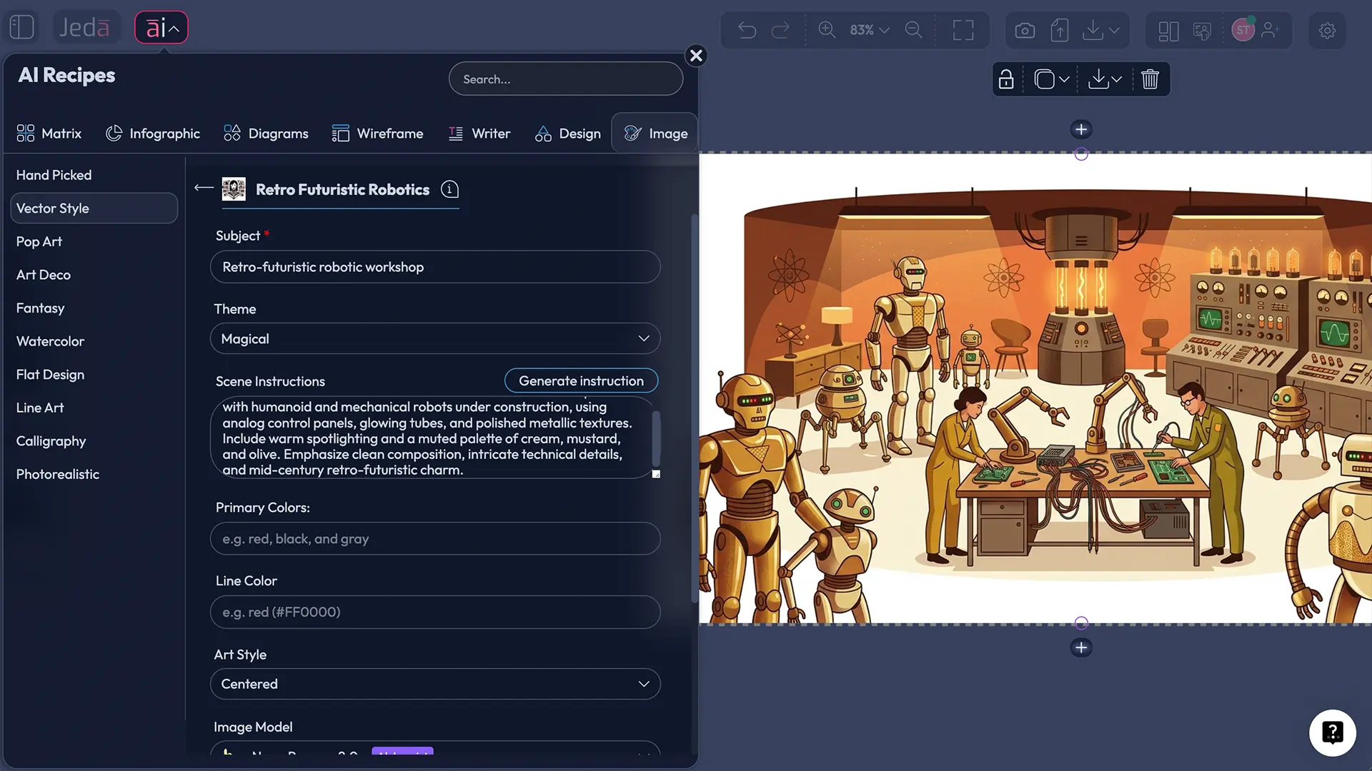Switch to the Matrix tab
The width and height of the screenshot is (1372, 771).
[49, 133]
